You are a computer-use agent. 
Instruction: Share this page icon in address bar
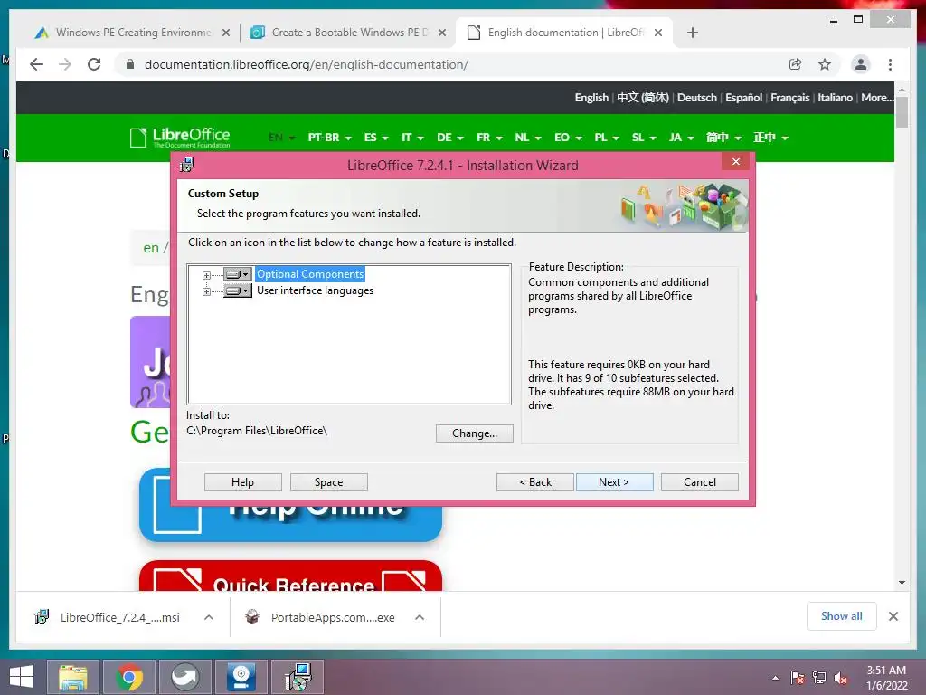tap(796, 64)
